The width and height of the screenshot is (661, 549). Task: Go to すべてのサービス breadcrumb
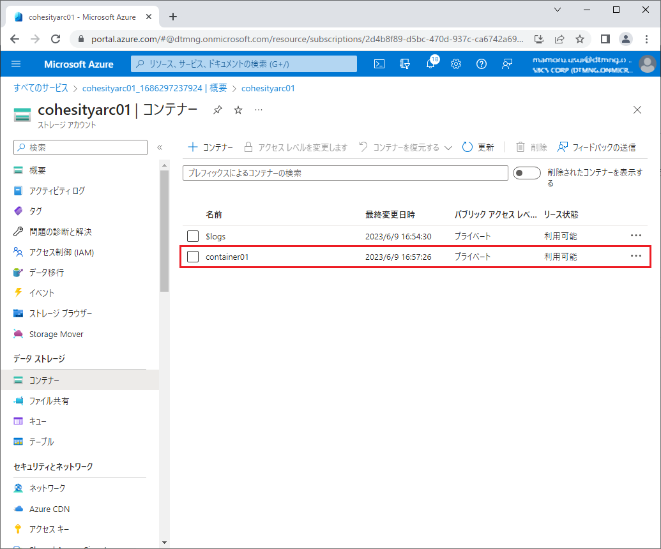(40, 88)
